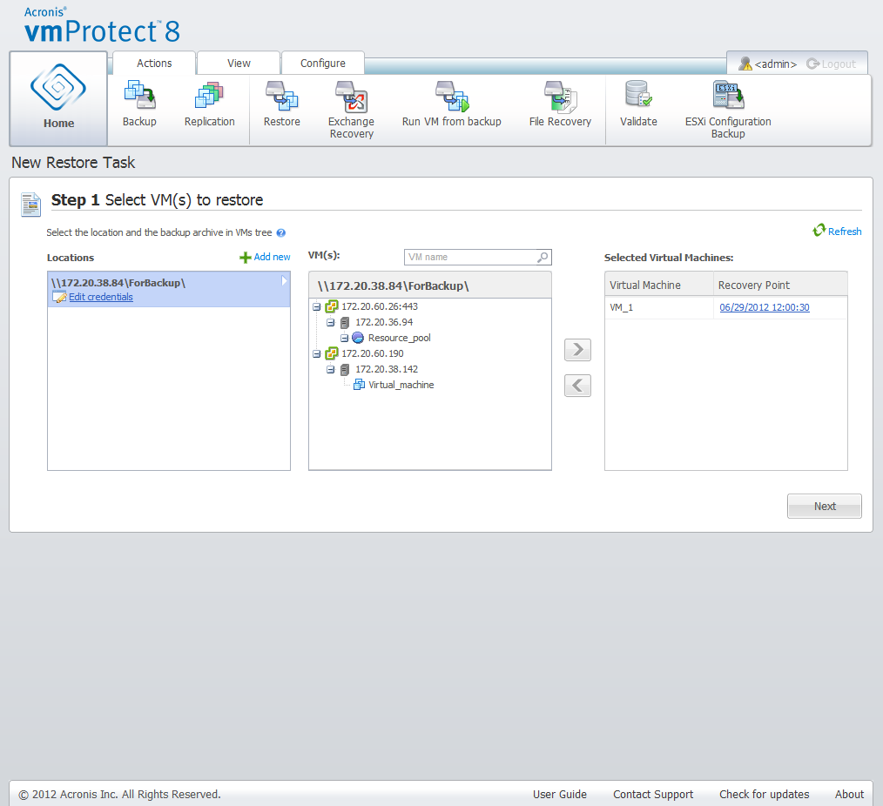Screen dimensions: 883x806
Task: Click the admin user icon
Action: pyautogui.click(x=745, y=64)
